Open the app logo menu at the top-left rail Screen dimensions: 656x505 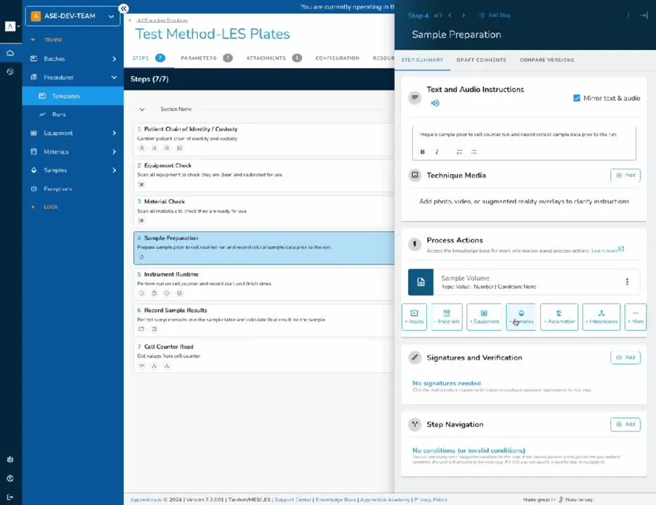click(x=12, y=27)
